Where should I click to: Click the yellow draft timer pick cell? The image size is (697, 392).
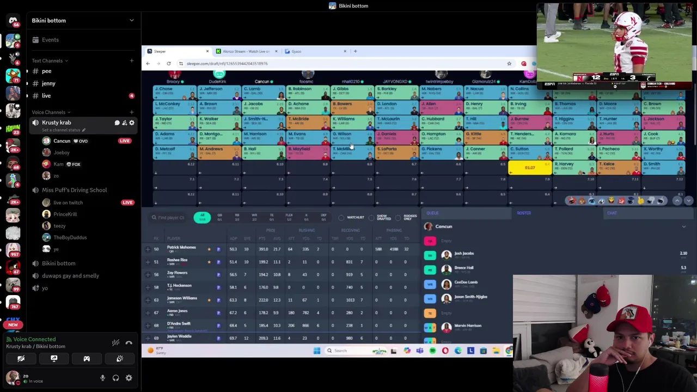pyautogui.click(x=530, y=168)
